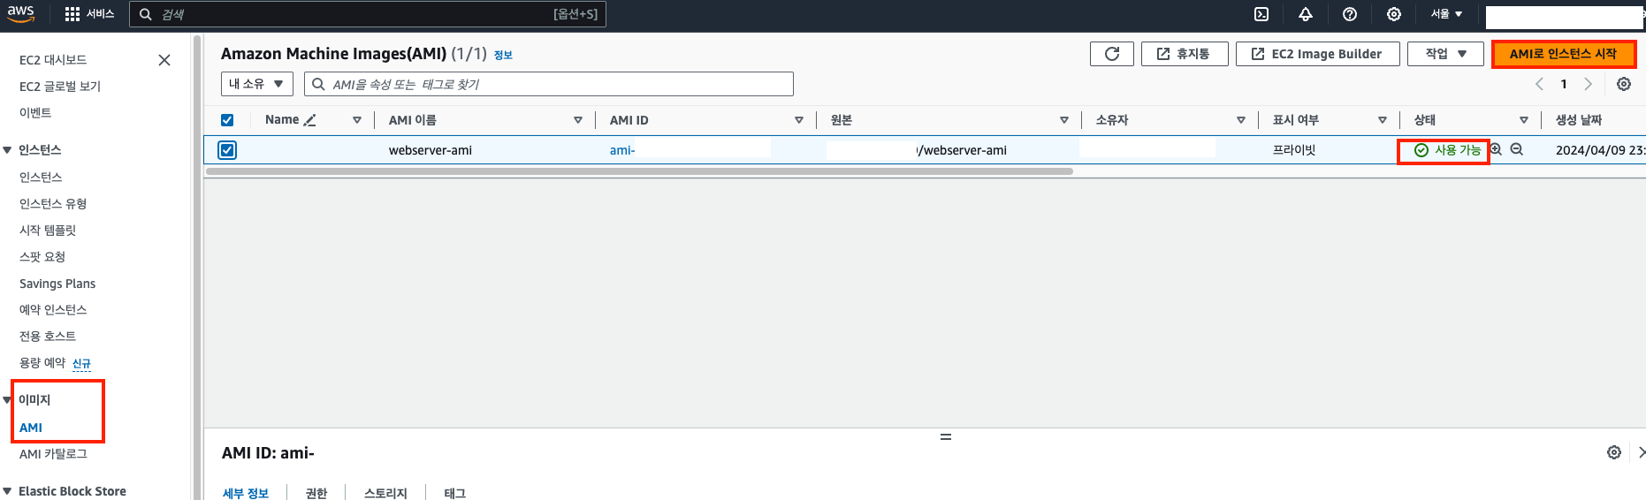
Task: Focus the AMI attribute or tag search field
Action: click(549, 84)
